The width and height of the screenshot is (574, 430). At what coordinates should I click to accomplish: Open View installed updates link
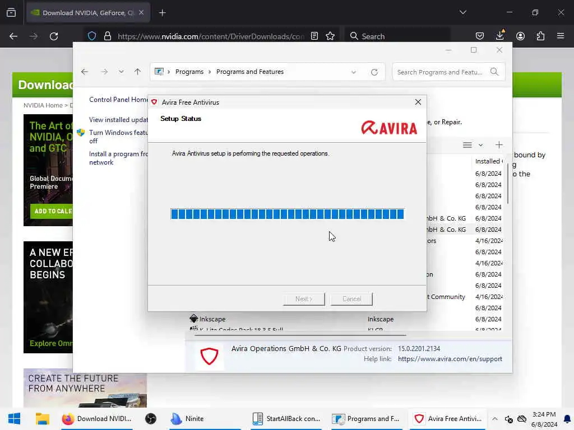click(x=118, y=120)
